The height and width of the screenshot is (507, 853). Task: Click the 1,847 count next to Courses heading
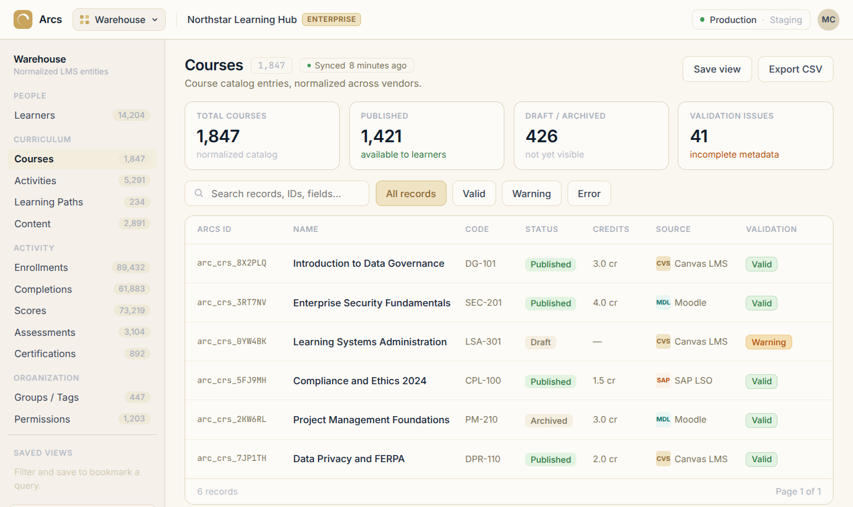pyautogui.click(x=271, y=66)
